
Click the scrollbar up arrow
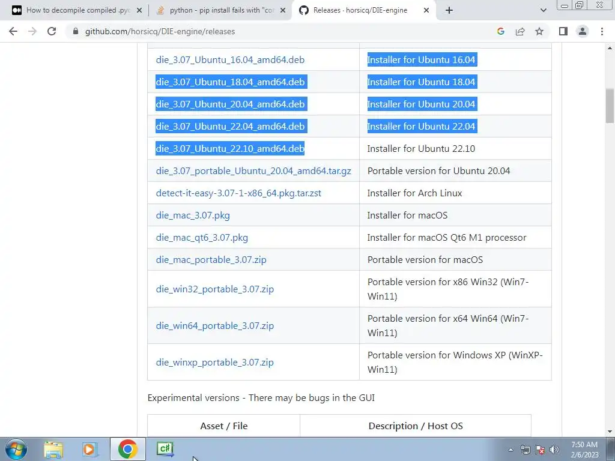[610, 48]
